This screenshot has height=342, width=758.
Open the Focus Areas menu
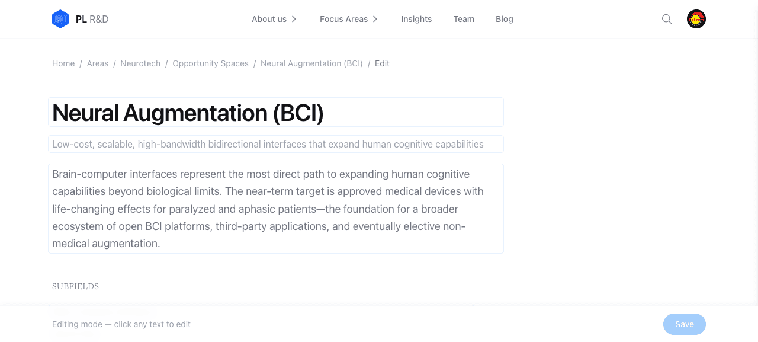pos(344,19)
